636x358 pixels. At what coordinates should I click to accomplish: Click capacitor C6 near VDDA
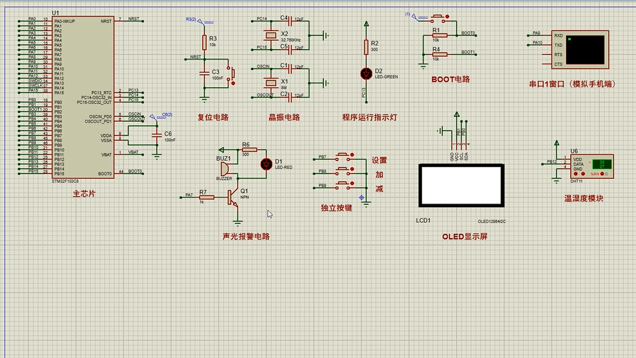pyautogui.click(x=156, y=134)
